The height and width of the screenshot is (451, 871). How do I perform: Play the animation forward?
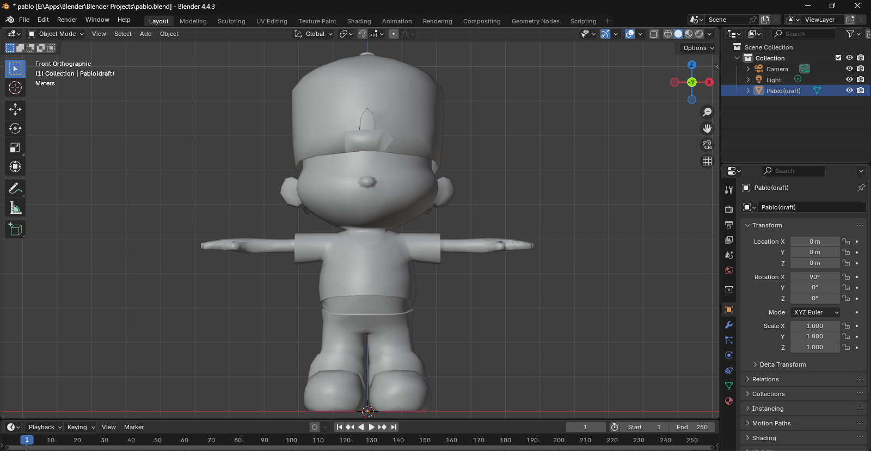pyautogui.click(x=372, y=427)
